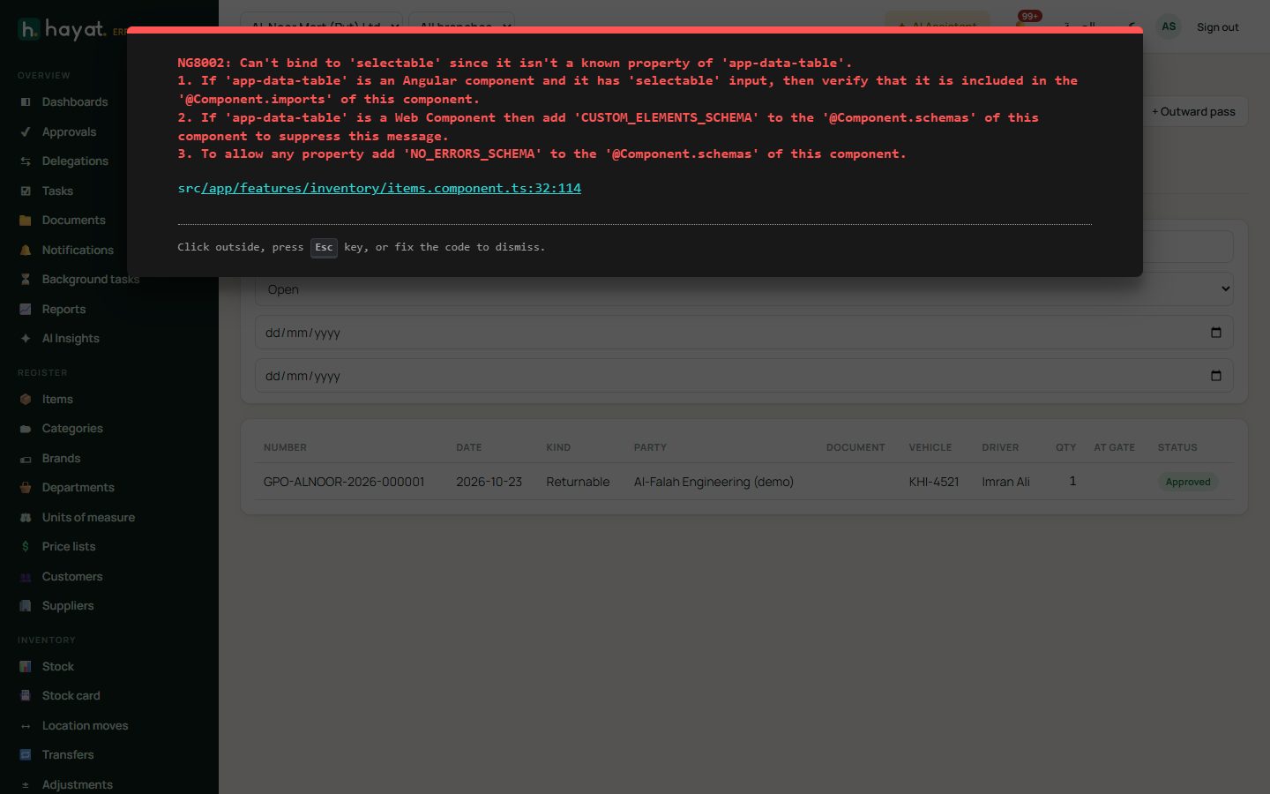Click the Documents folder icon
Image resolution: width=1270 pixels, height=794 pixels.
26,221
